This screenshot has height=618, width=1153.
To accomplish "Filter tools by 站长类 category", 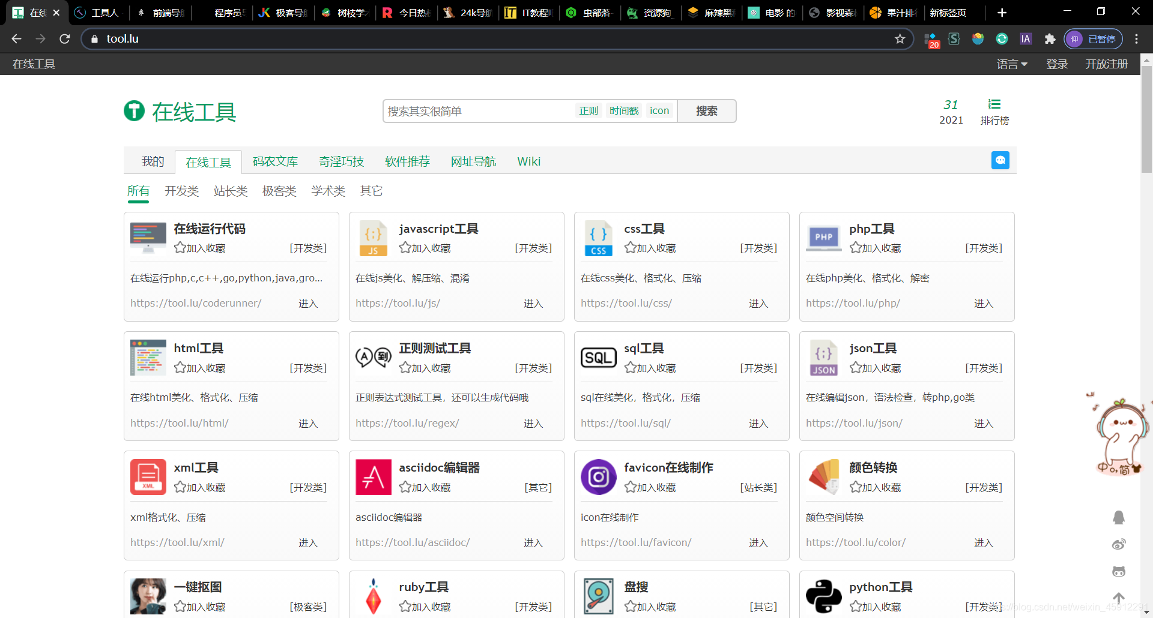I will click(x=231, y=191).
